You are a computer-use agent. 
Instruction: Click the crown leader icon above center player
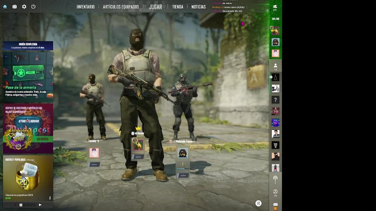[x=138, y=128]
